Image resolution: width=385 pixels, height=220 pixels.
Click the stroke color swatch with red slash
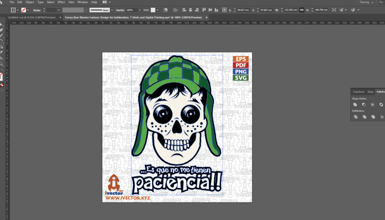pyautogui.click(x=23, y=10)
